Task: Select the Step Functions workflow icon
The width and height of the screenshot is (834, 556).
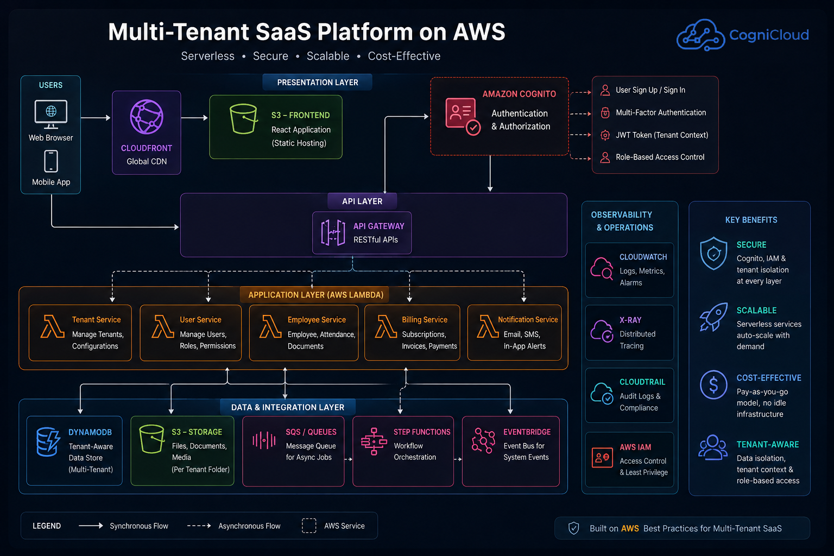Action: tap(374, 441)
